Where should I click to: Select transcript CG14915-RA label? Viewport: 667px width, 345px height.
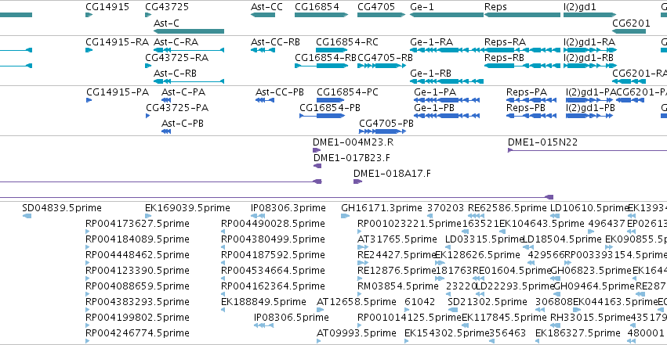117,42
